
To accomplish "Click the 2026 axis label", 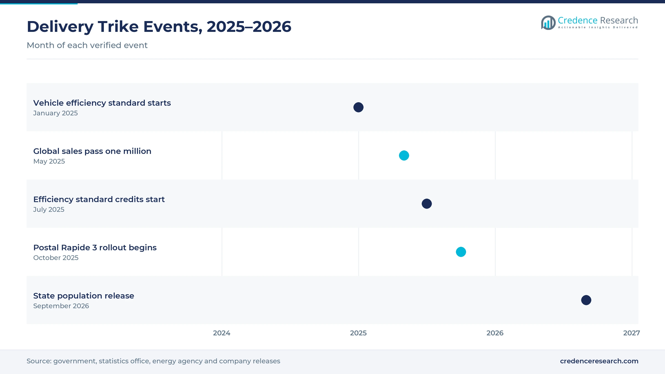I will point(495,333).
